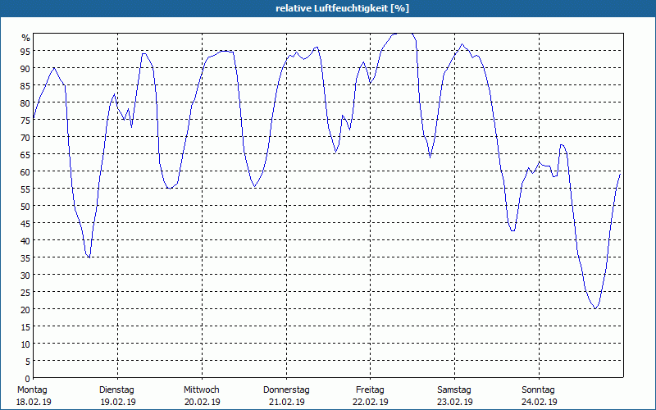Viewport: 656px width, 410px height.
Task: Click the Dienstag 19.02.19 axis label
Action: (117, 396)
